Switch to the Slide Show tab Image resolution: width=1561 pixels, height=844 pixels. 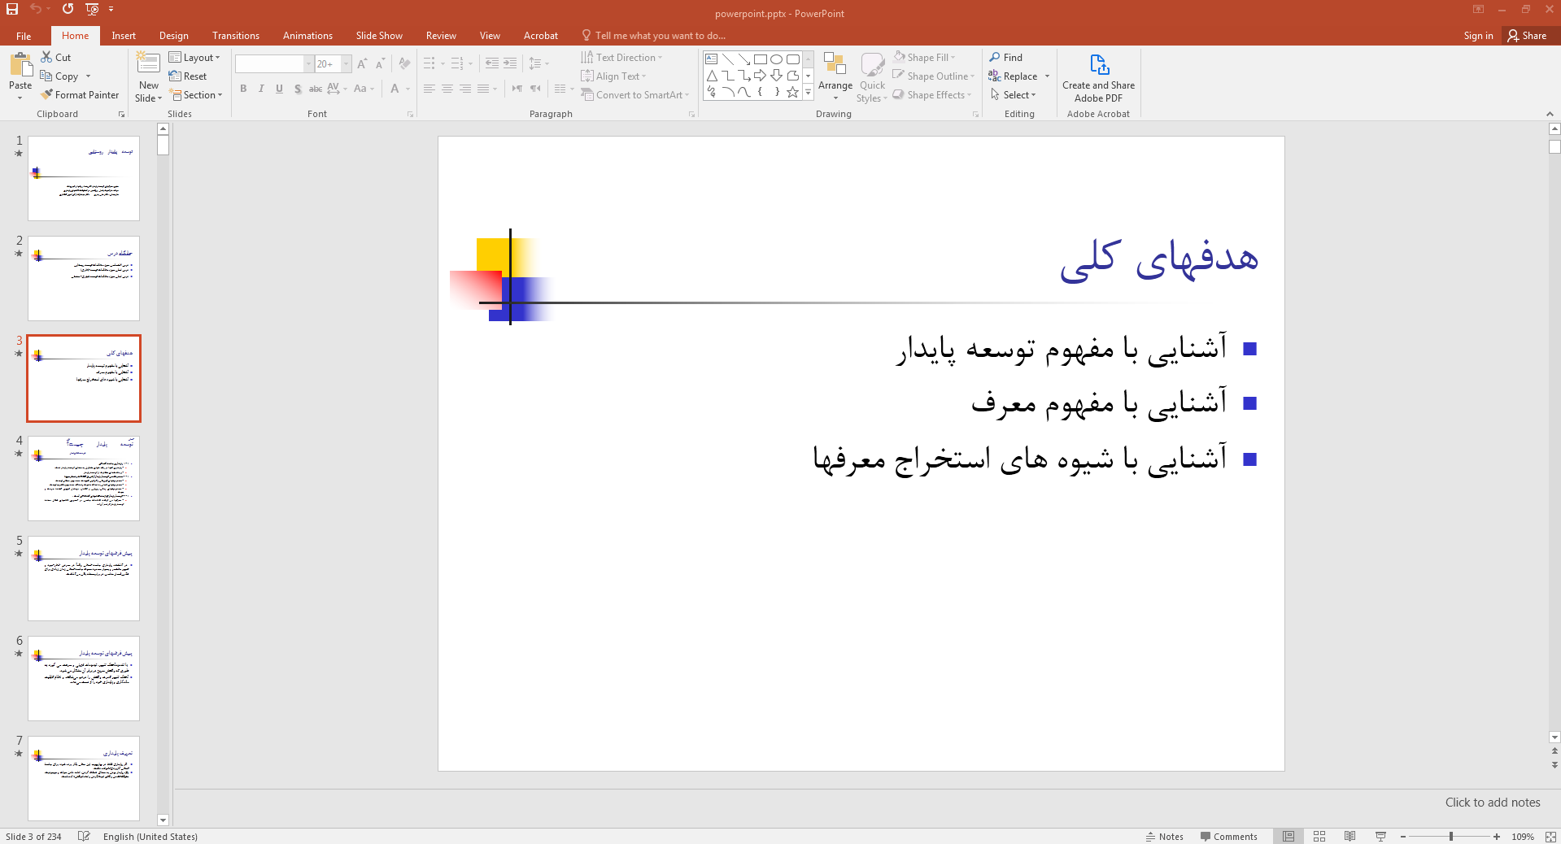point(378,36)
